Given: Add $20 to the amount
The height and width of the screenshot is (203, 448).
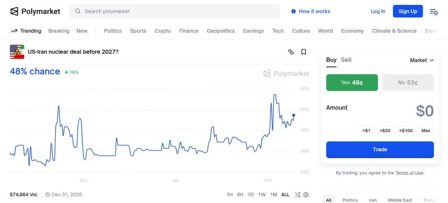Looking at the screenshot, I should tap(385, 130).
